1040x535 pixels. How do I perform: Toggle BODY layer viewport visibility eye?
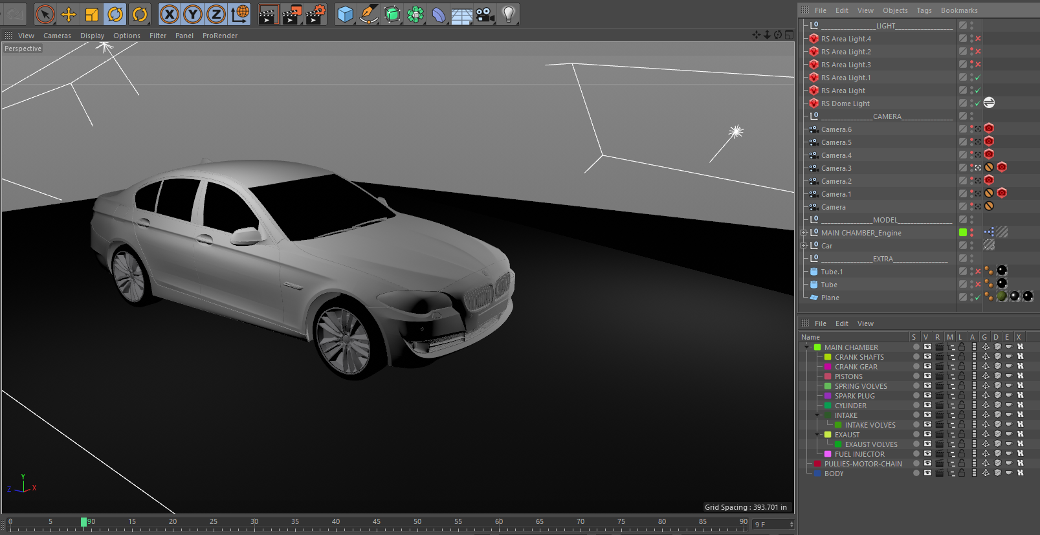pos(927,473)
